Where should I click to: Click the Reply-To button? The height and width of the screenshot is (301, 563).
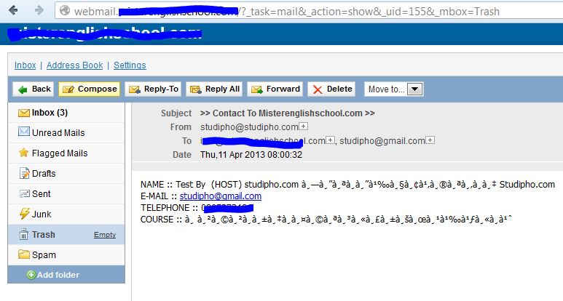(x=153, y=89)
